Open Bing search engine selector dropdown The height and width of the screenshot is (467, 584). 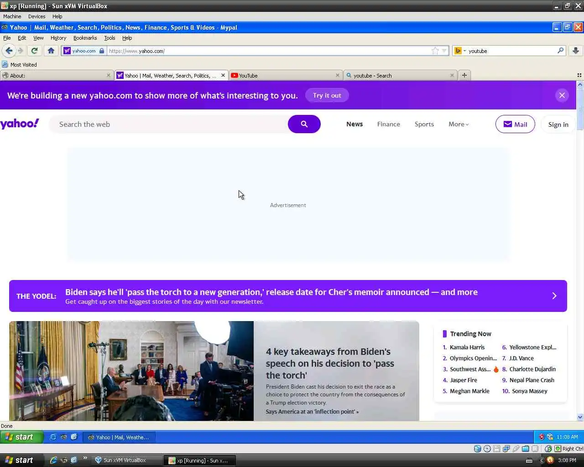click(x=460, y=51)
